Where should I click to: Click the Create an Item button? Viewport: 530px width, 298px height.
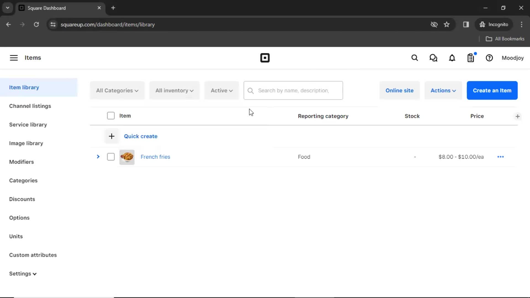492,90
